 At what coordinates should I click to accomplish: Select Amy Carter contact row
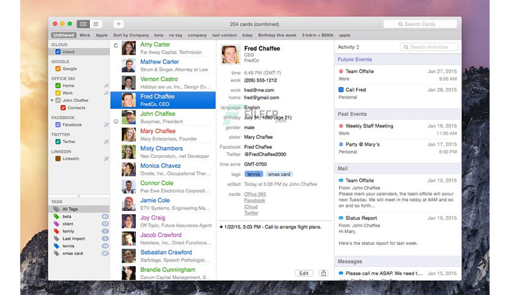coord(163,48)
